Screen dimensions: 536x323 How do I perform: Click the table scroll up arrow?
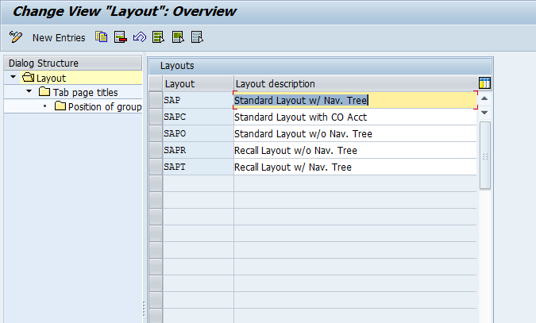484,98
